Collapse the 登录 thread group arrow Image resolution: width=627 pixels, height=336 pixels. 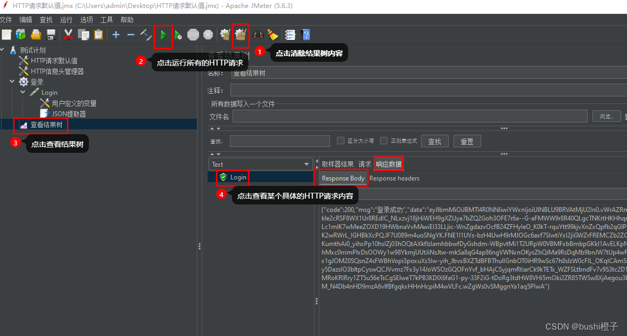click(12, 81)
